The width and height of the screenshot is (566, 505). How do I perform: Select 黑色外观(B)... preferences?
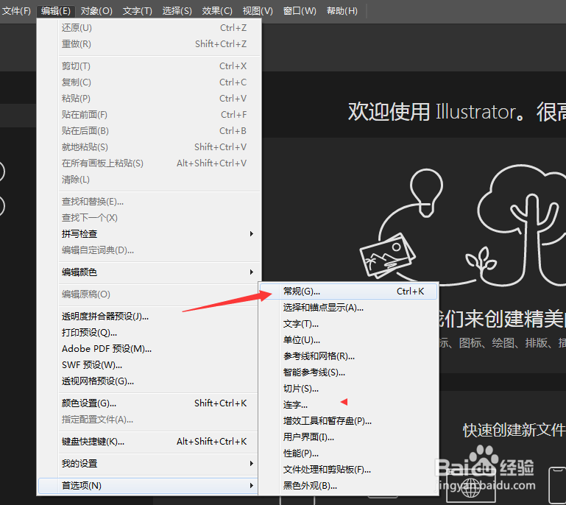point(349,486)
